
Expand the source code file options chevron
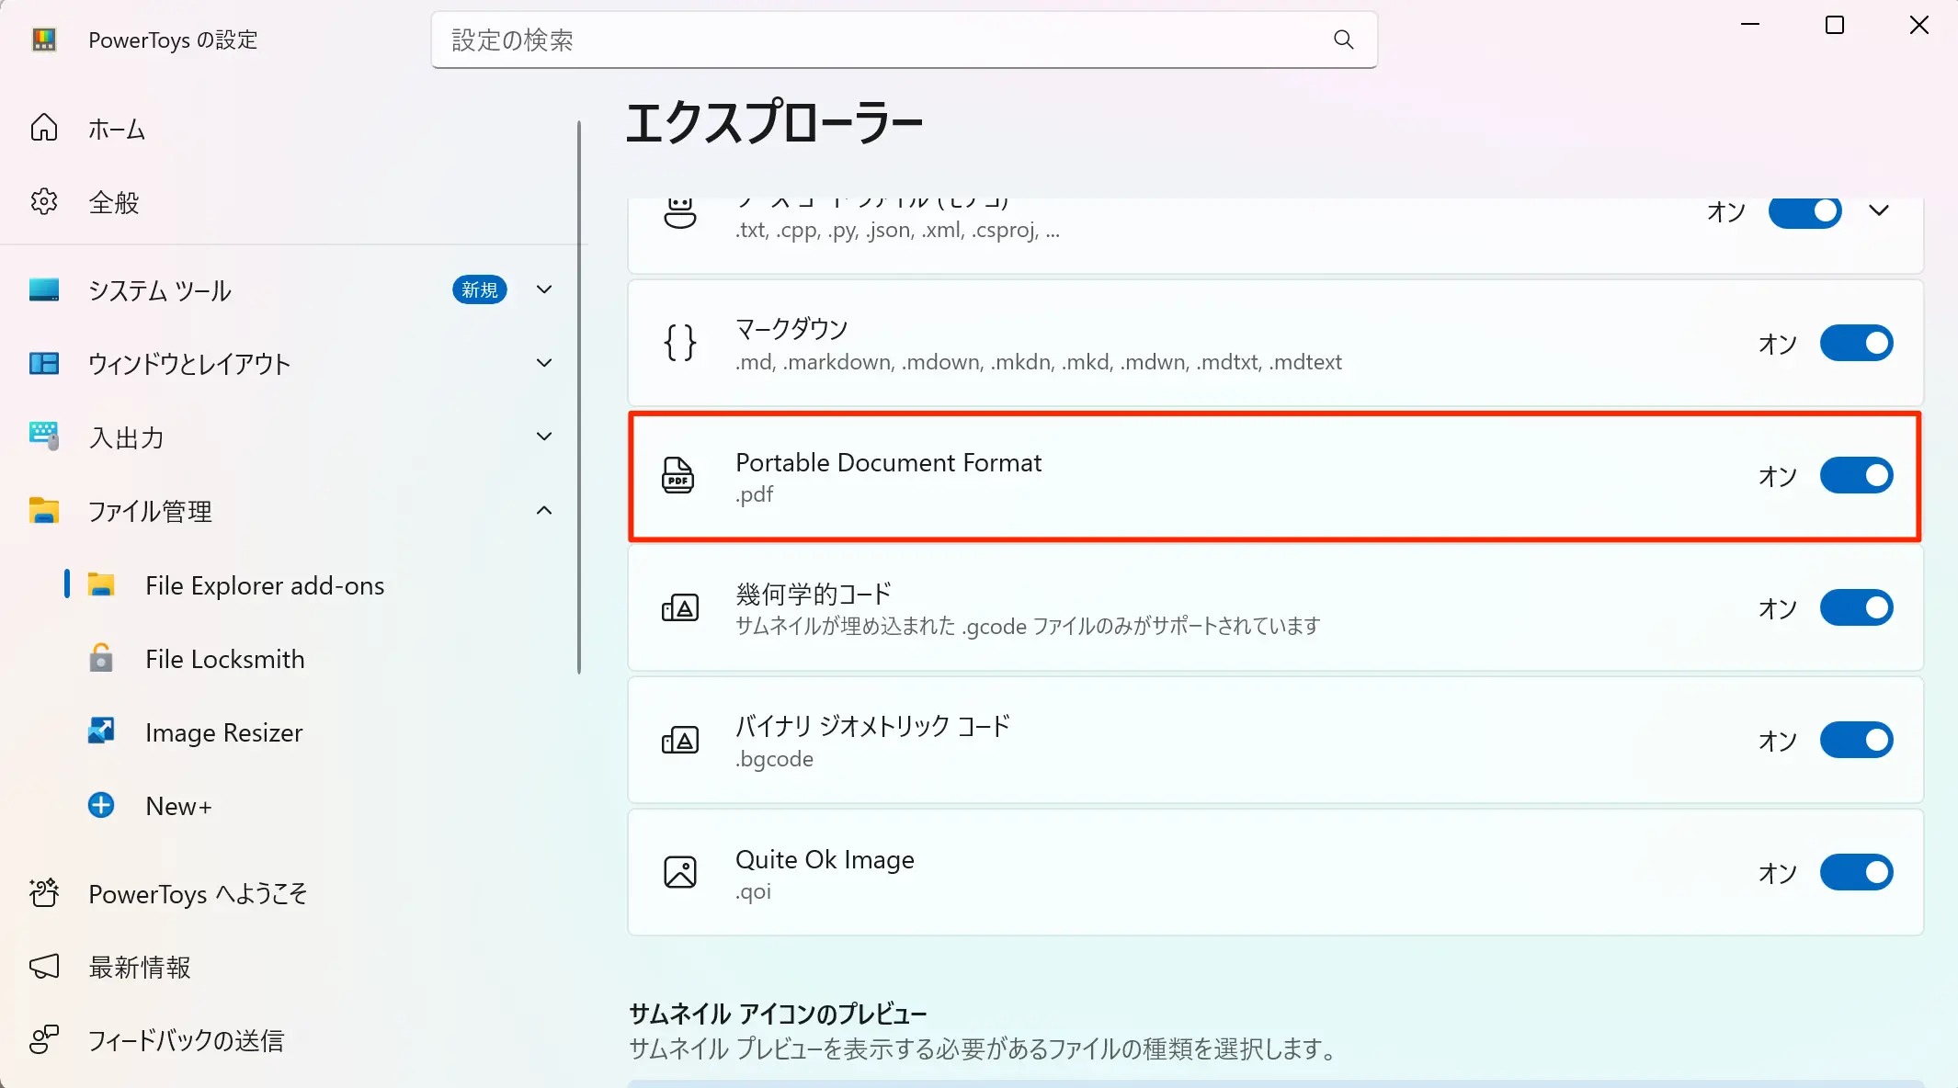(x=1879, y=210)
